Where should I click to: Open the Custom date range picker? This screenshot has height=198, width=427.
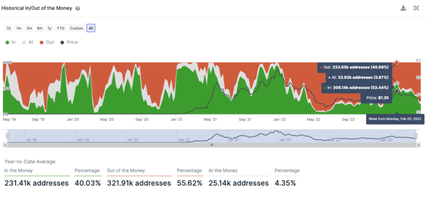(x=76, y=28)
